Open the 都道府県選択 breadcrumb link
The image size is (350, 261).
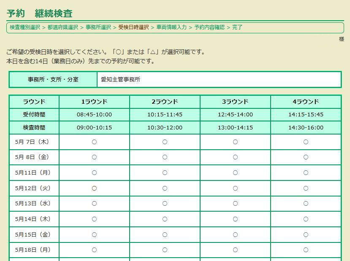point(63,27)
